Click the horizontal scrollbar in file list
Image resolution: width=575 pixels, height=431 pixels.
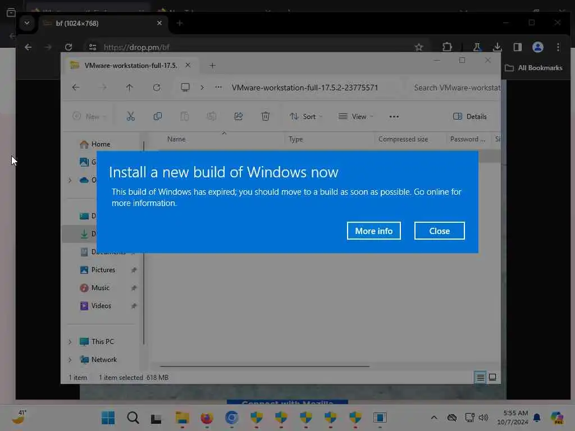[x=264, y=366]
